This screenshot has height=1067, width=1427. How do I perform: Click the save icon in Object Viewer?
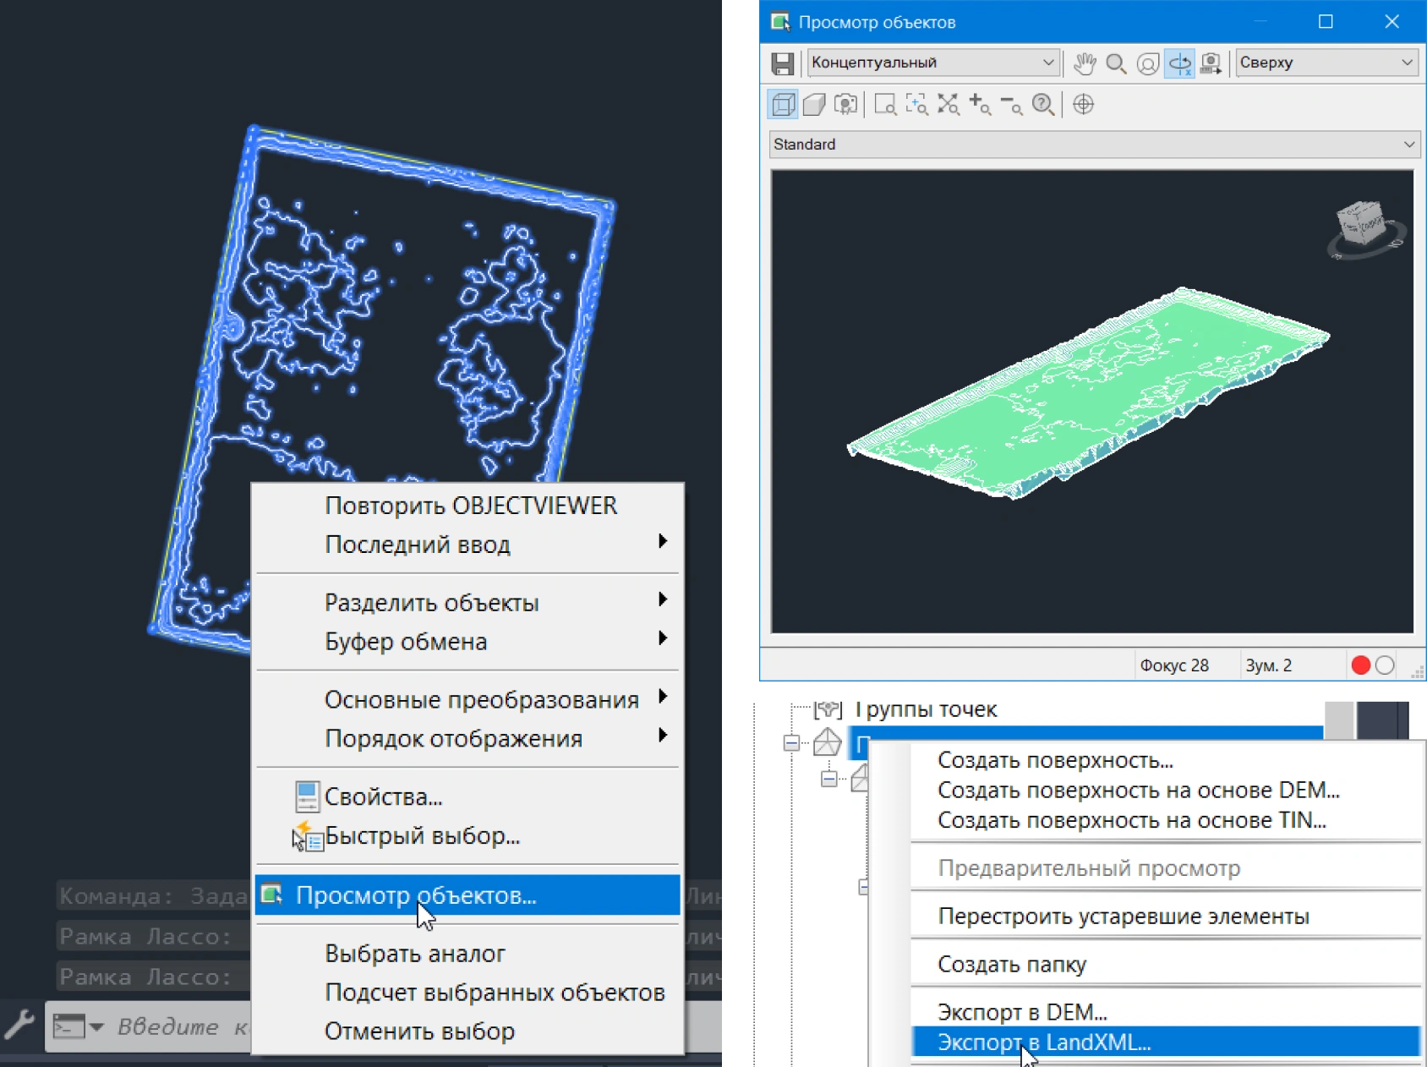pyautogui.click(x=782, y=63)
